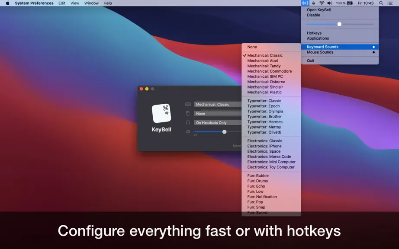Pick Electronics: Morse Code sound
The width and height of the screenshot is (399, 249).
click(x=271, y=156)
